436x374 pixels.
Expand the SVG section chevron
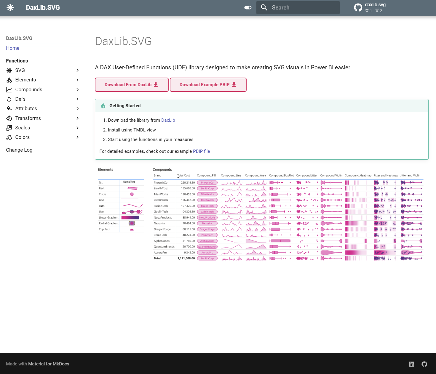(x=77, y=70)
